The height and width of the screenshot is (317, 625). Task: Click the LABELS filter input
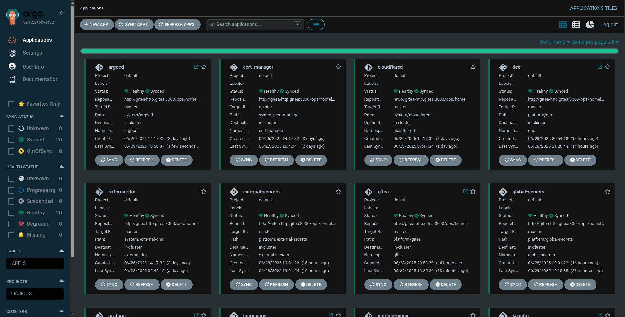pos(35,264)
